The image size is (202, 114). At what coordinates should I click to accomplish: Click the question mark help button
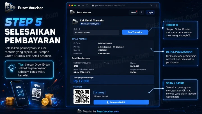pos(142,12)
